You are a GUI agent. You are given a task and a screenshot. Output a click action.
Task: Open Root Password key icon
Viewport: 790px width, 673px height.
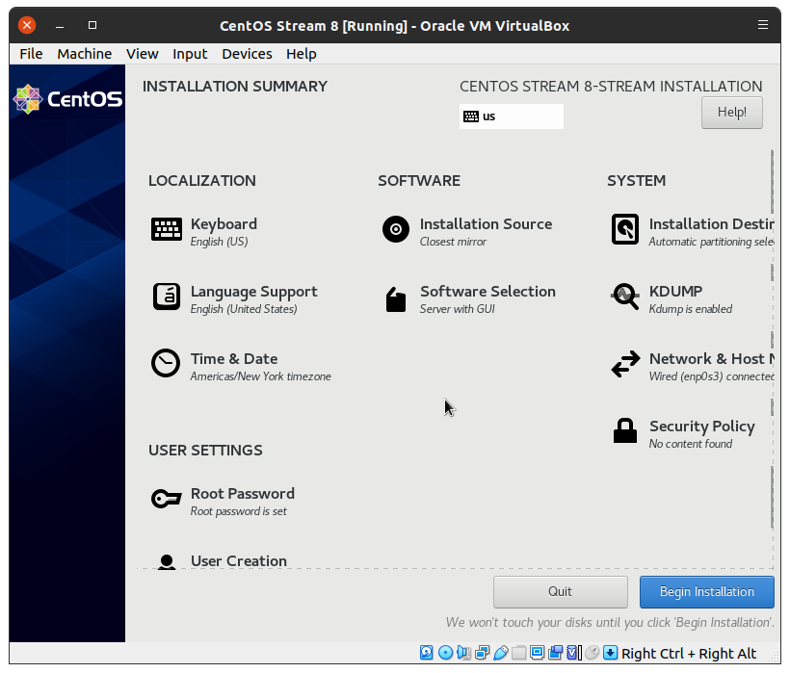[x=166, y=499]
